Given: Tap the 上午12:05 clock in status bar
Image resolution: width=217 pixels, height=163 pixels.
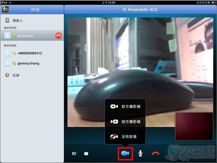Looking at the screenshot, I should [108, 3].
